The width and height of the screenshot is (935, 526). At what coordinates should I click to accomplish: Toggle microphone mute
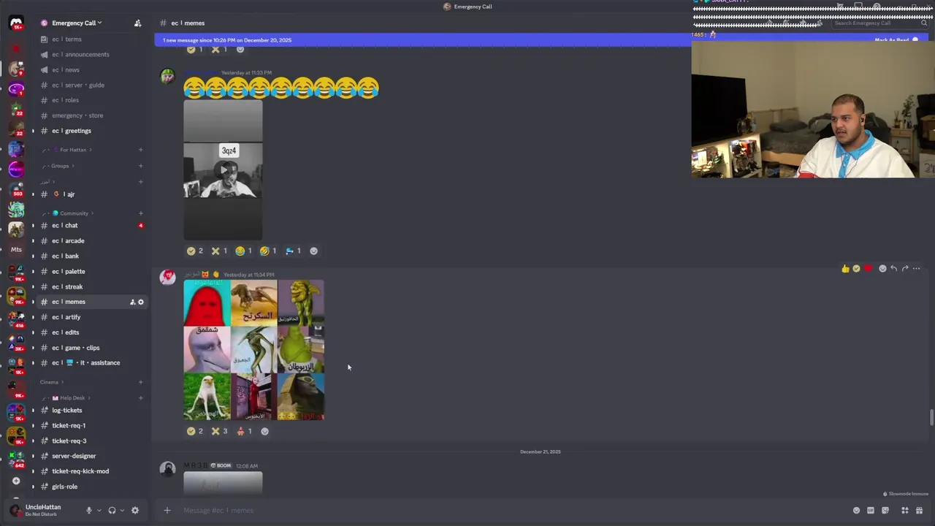pos(89,511)
